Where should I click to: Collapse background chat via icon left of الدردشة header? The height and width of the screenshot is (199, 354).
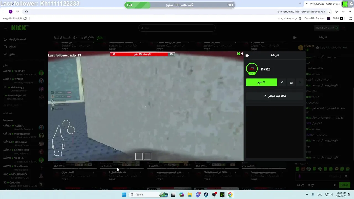[x=295, y=37]
